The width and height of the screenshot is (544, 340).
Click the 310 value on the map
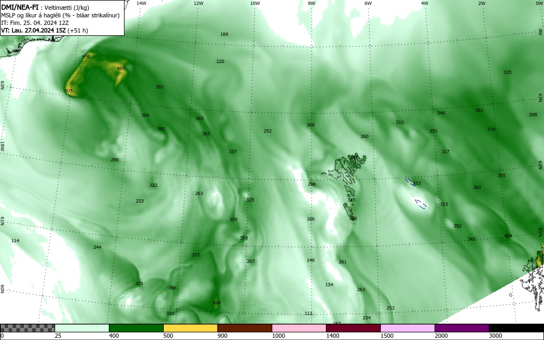[400, 122]
